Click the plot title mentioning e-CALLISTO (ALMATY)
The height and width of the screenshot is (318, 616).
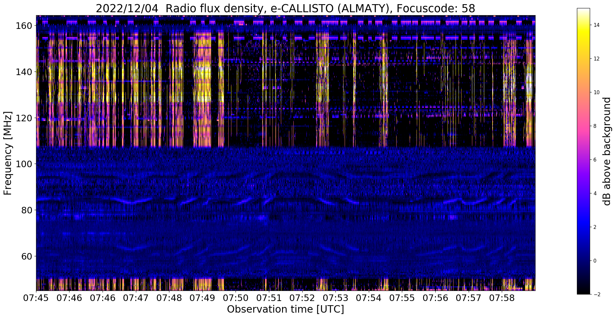click(285, 8)
